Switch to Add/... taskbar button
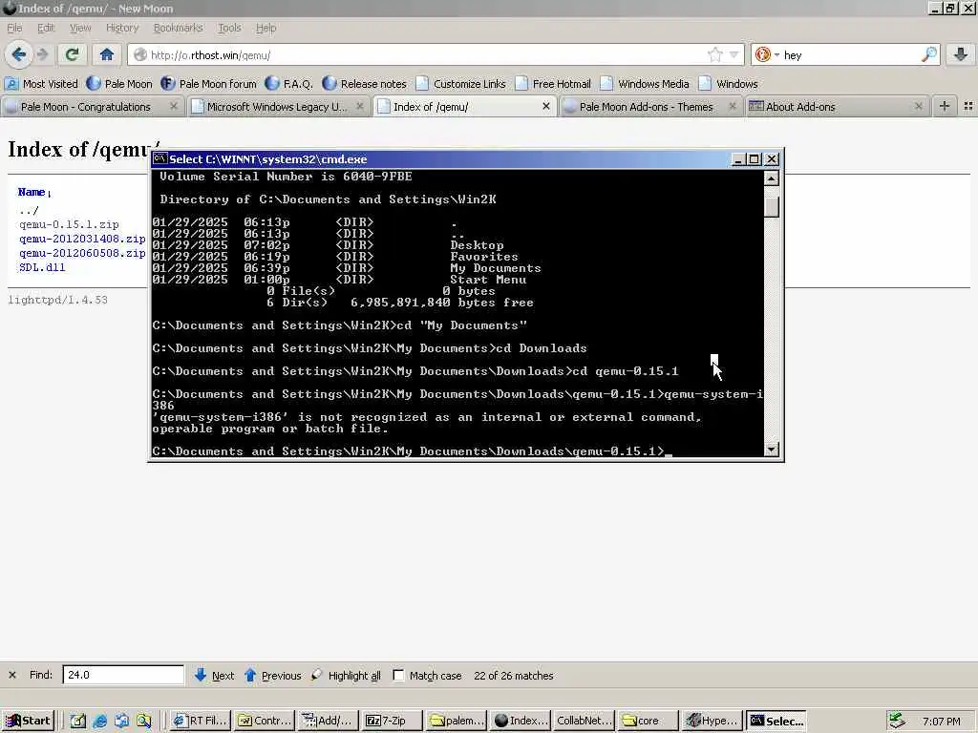Screen dimensions: 978x733 click(x=329, y=721)
